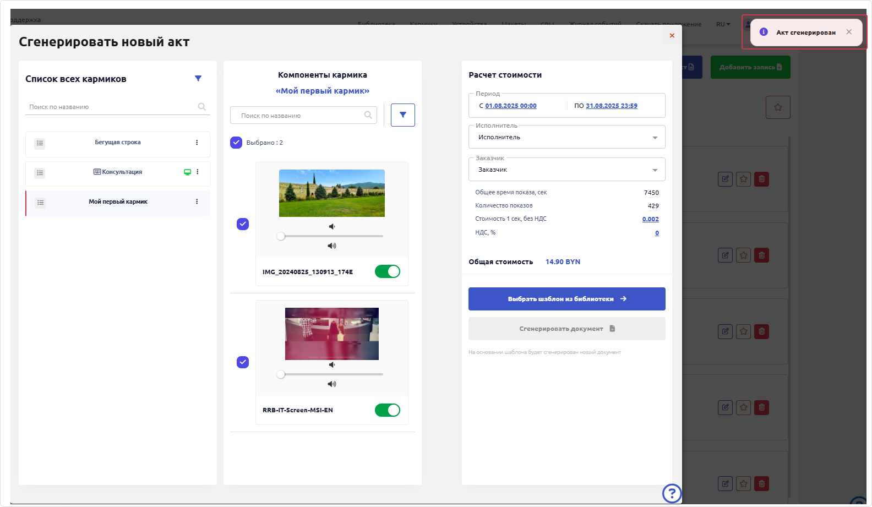Viewport: 872px width, 507px height.
Task: Open the RU language selector
Action: coord(723,24)
